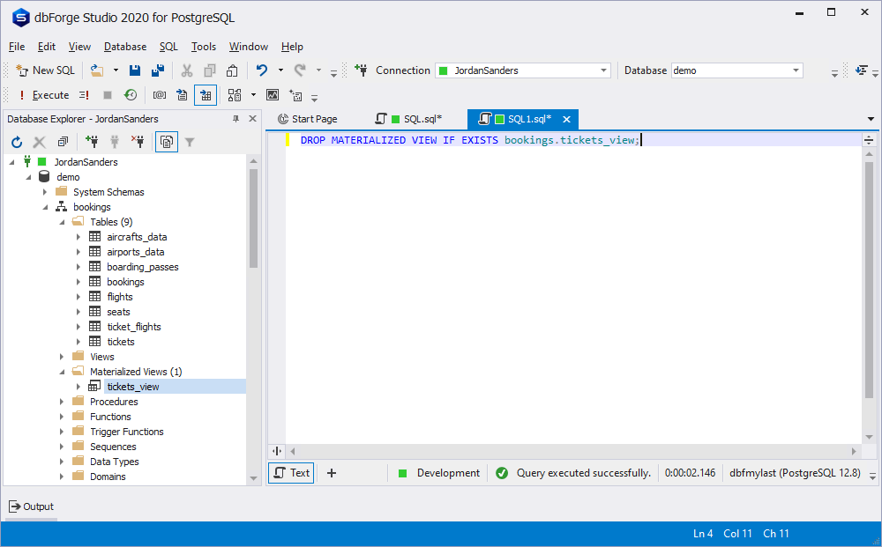Click the disconnect red-x plug icon

tap(138, 142)
